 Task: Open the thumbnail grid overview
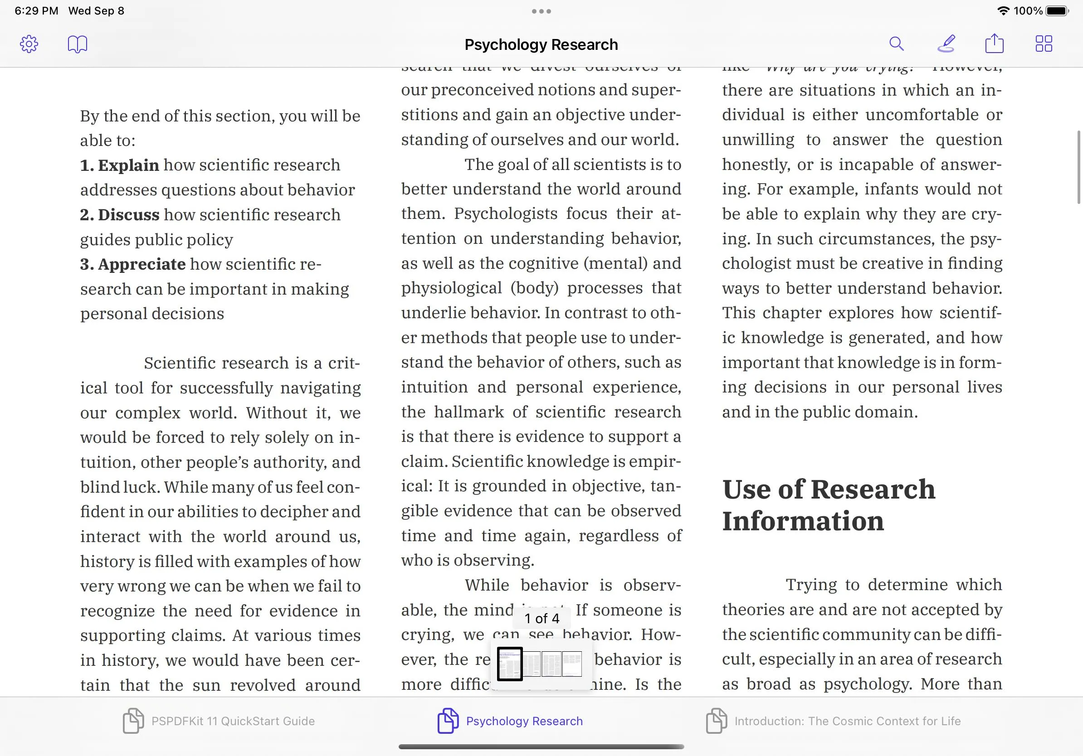coord(1044,44)
